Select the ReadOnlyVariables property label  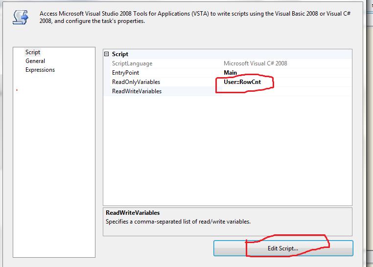tap(136, 82)
